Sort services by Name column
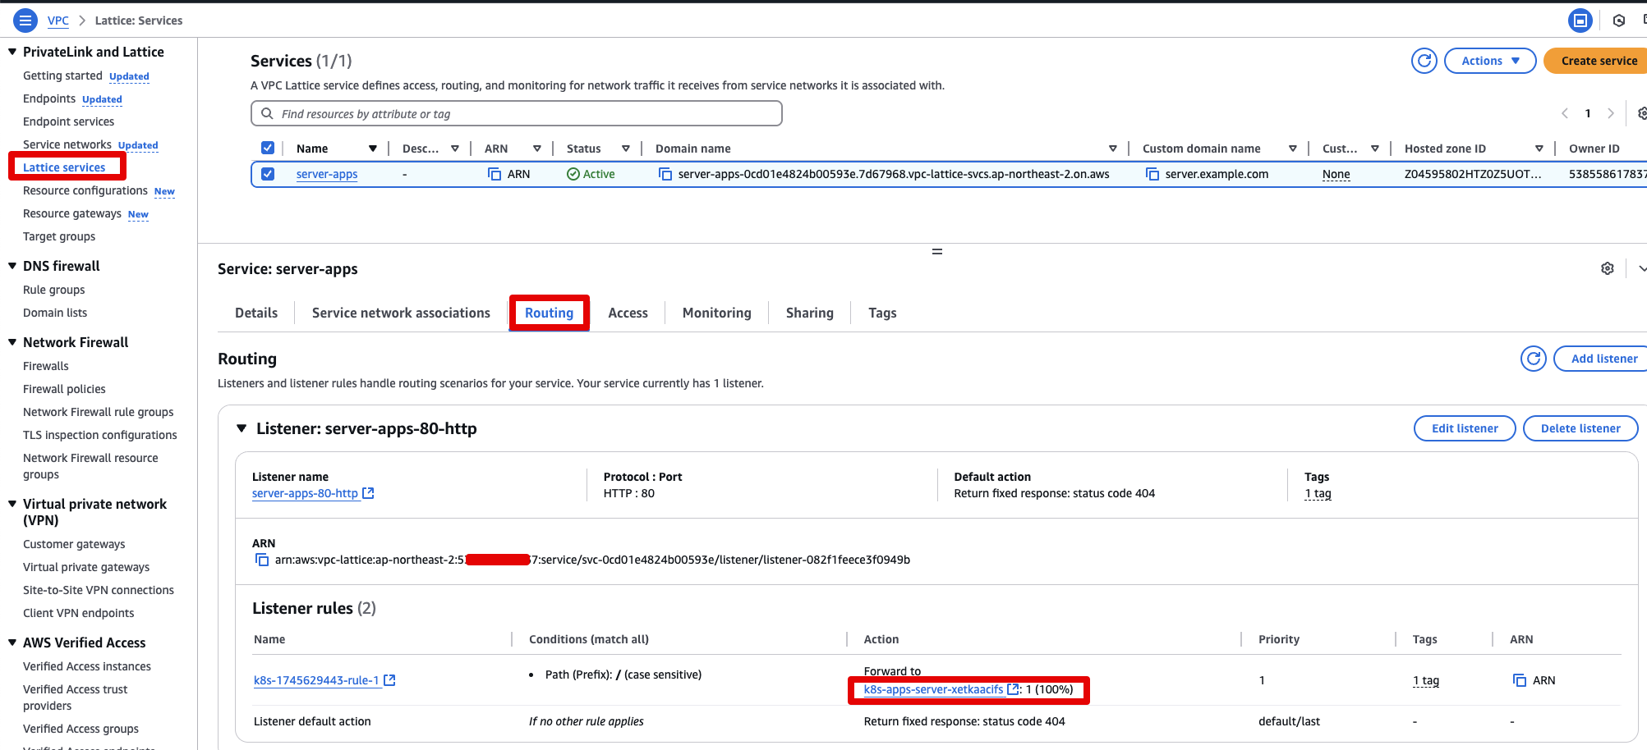 coord(373,149)
